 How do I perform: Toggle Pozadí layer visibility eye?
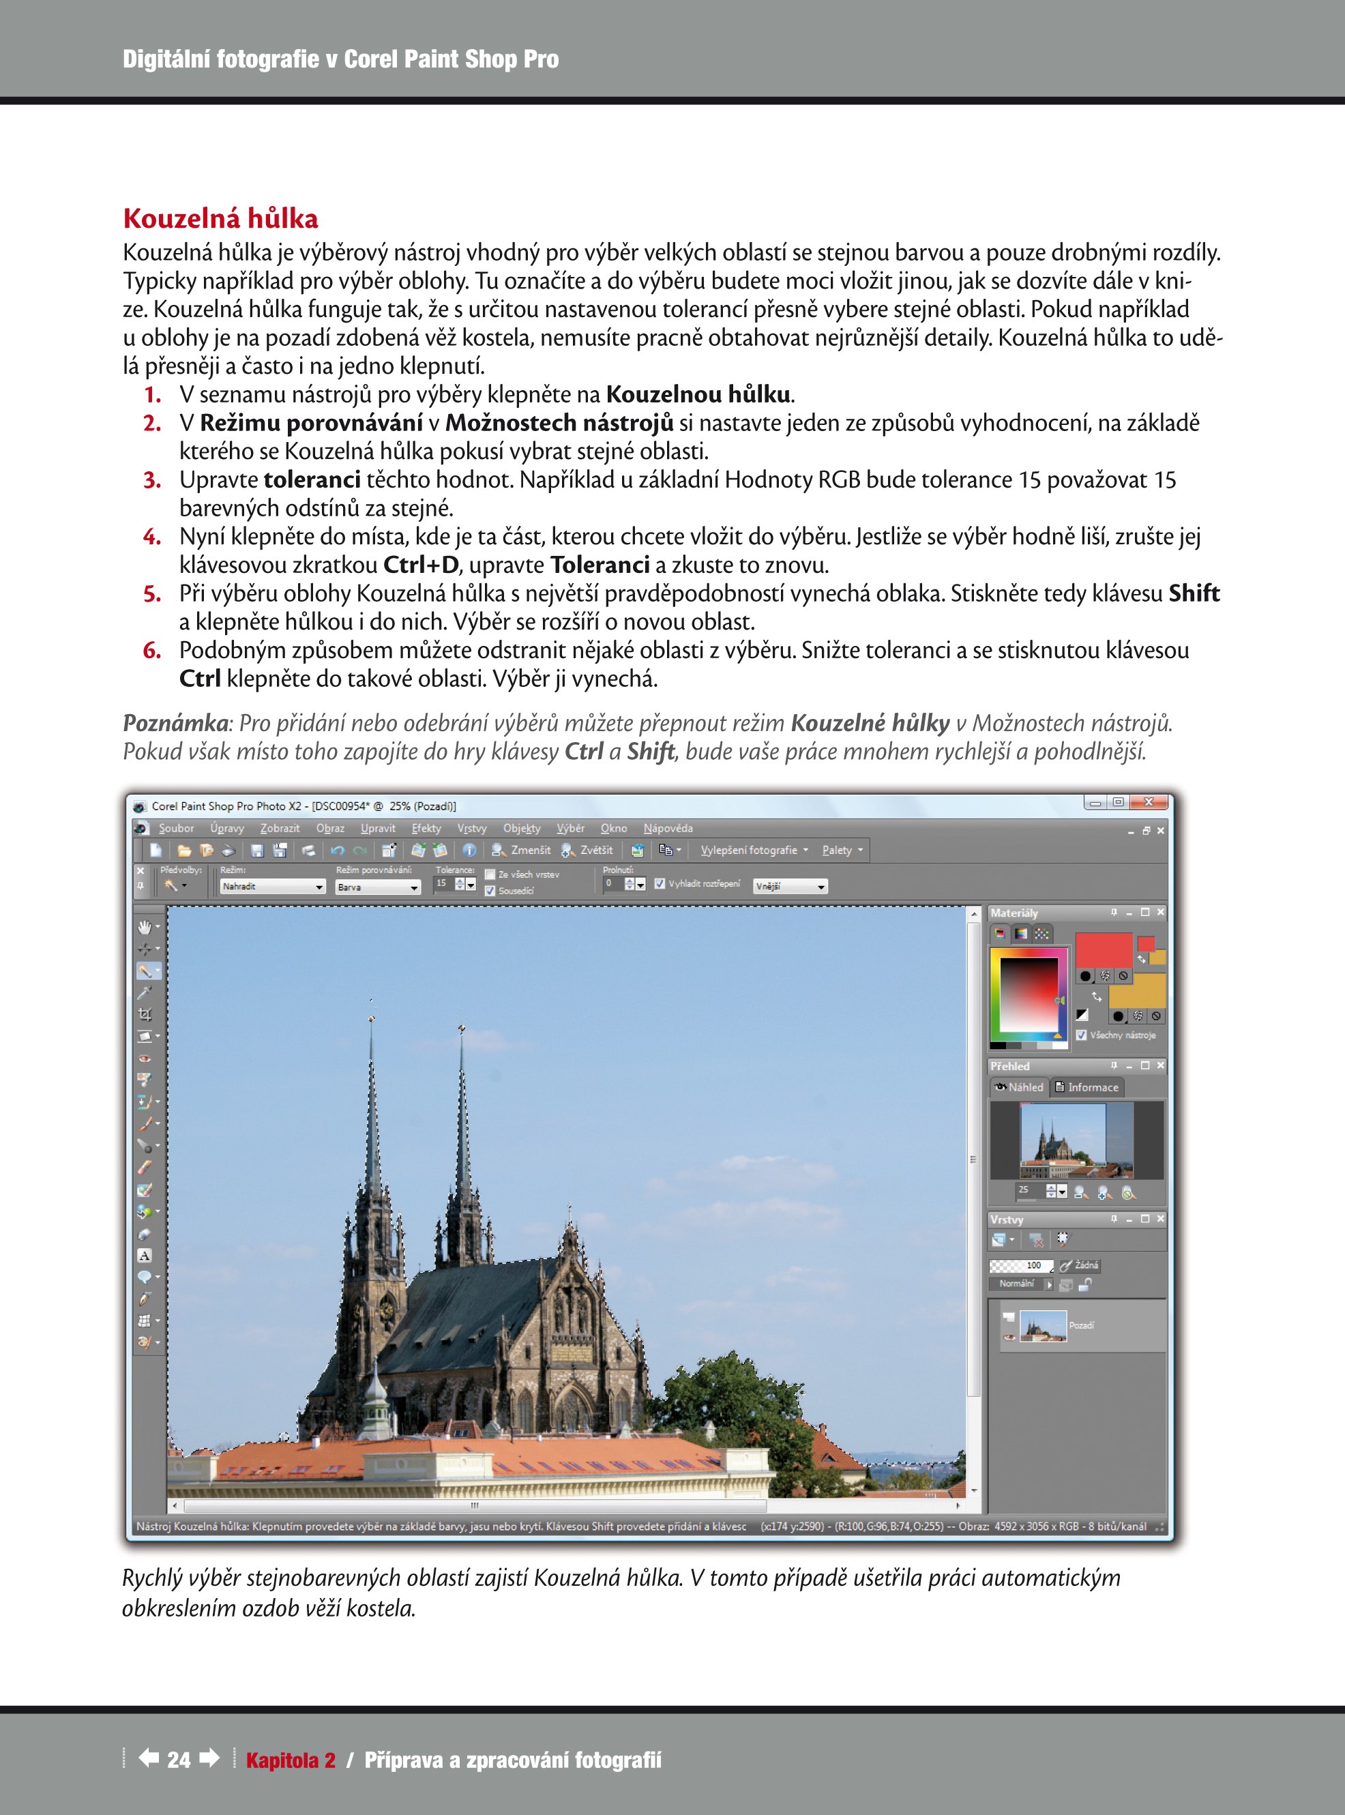tap(1009, 1337)
